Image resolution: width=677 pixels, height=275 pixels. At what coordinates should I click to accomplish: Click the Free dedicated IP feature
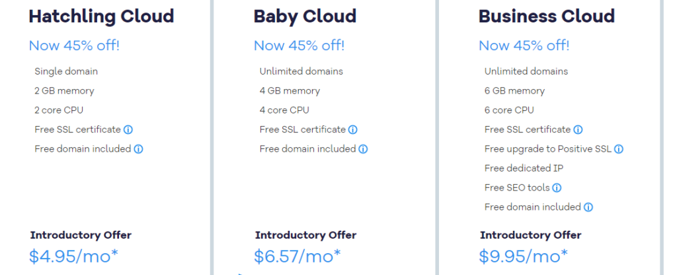[524, 168]
